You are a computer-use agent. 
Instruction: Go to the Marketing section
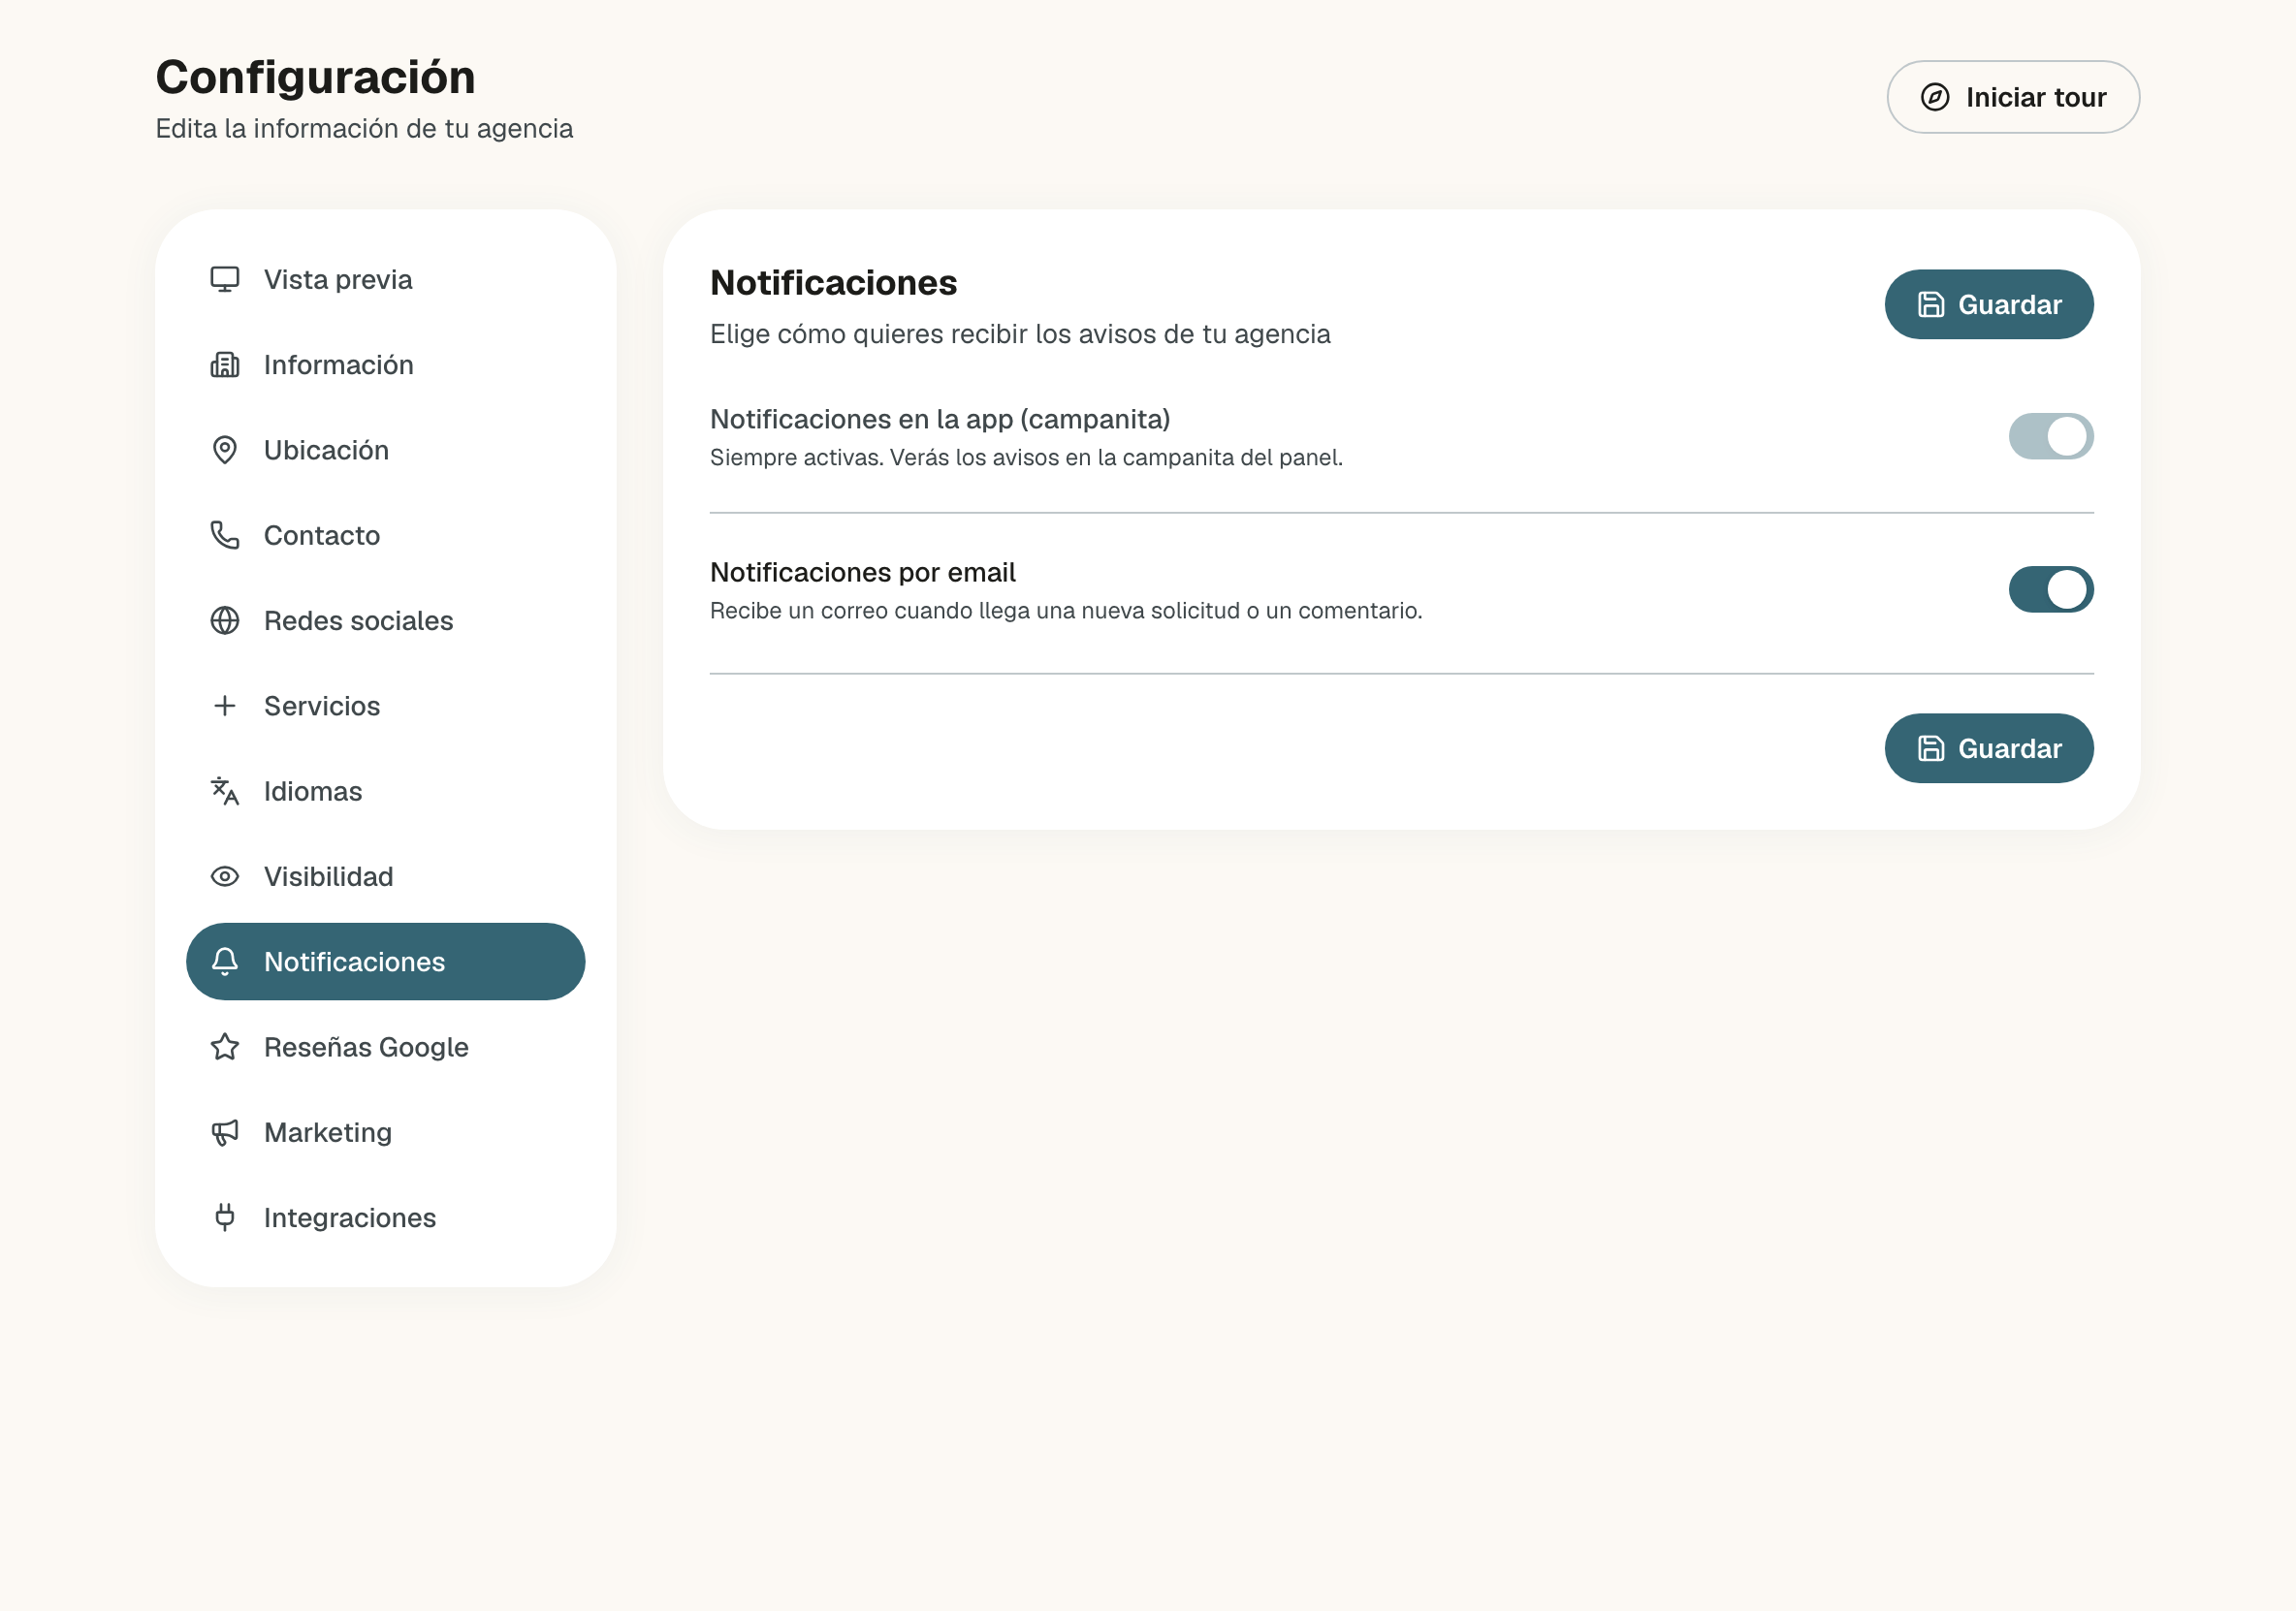(x=385, y=1132)
